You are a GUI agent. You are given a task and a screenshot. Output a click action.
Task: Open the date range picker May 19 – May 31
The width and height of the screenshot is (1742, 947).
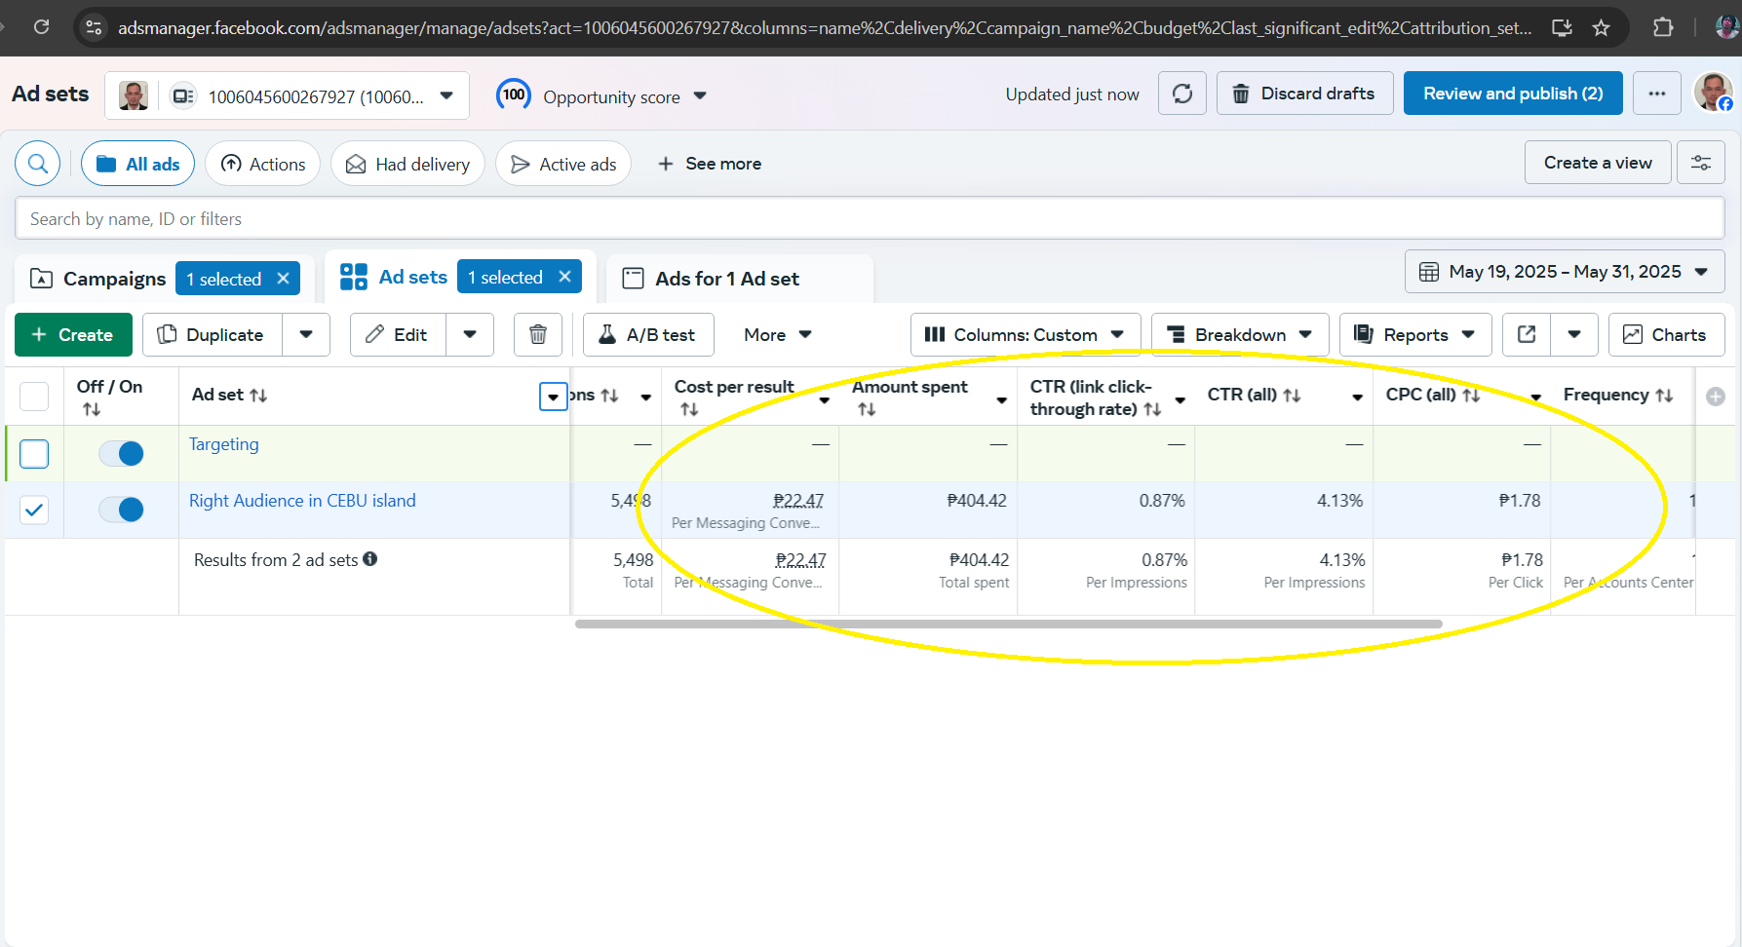(1565, 272)
